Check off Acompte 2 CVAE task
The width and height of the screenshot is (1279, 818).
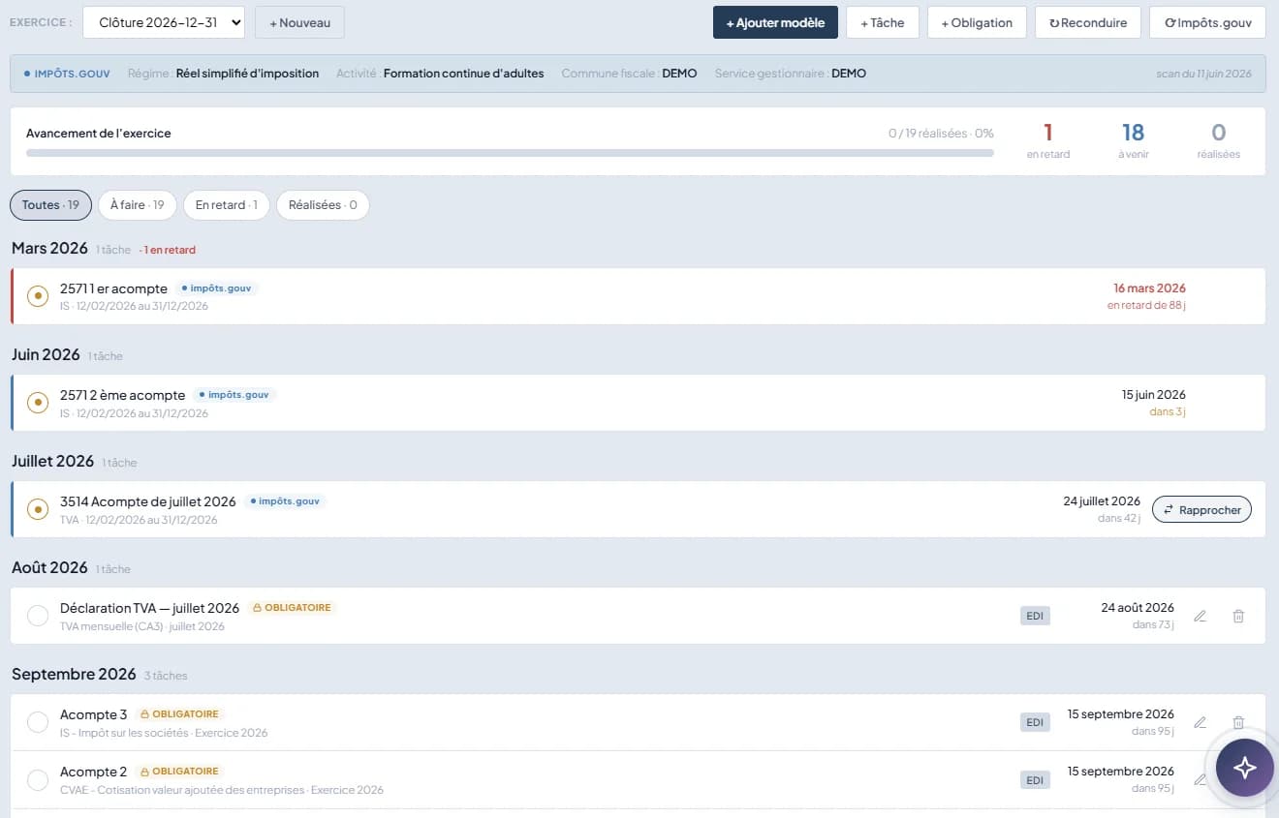tap(38, 780)
